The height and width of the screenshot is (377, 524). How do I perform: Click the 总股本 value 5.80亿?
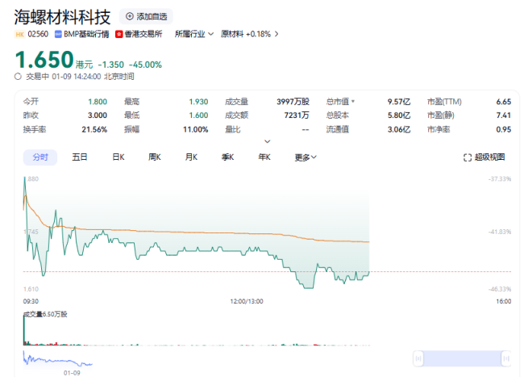(399, 115)
